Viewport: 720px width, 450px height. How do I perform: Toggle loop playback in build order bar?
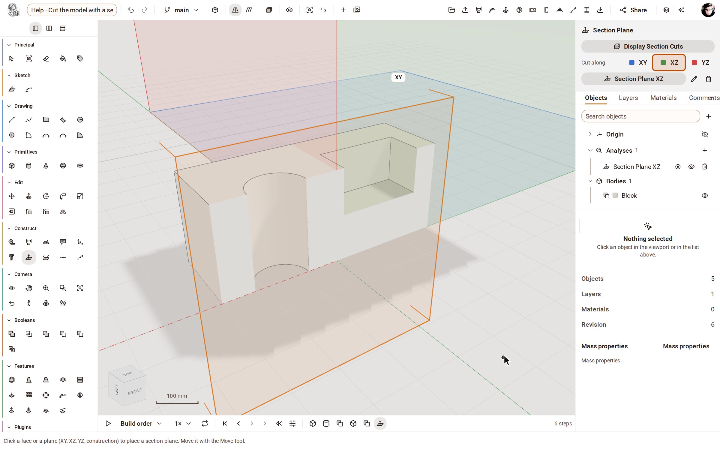[205, 423]
